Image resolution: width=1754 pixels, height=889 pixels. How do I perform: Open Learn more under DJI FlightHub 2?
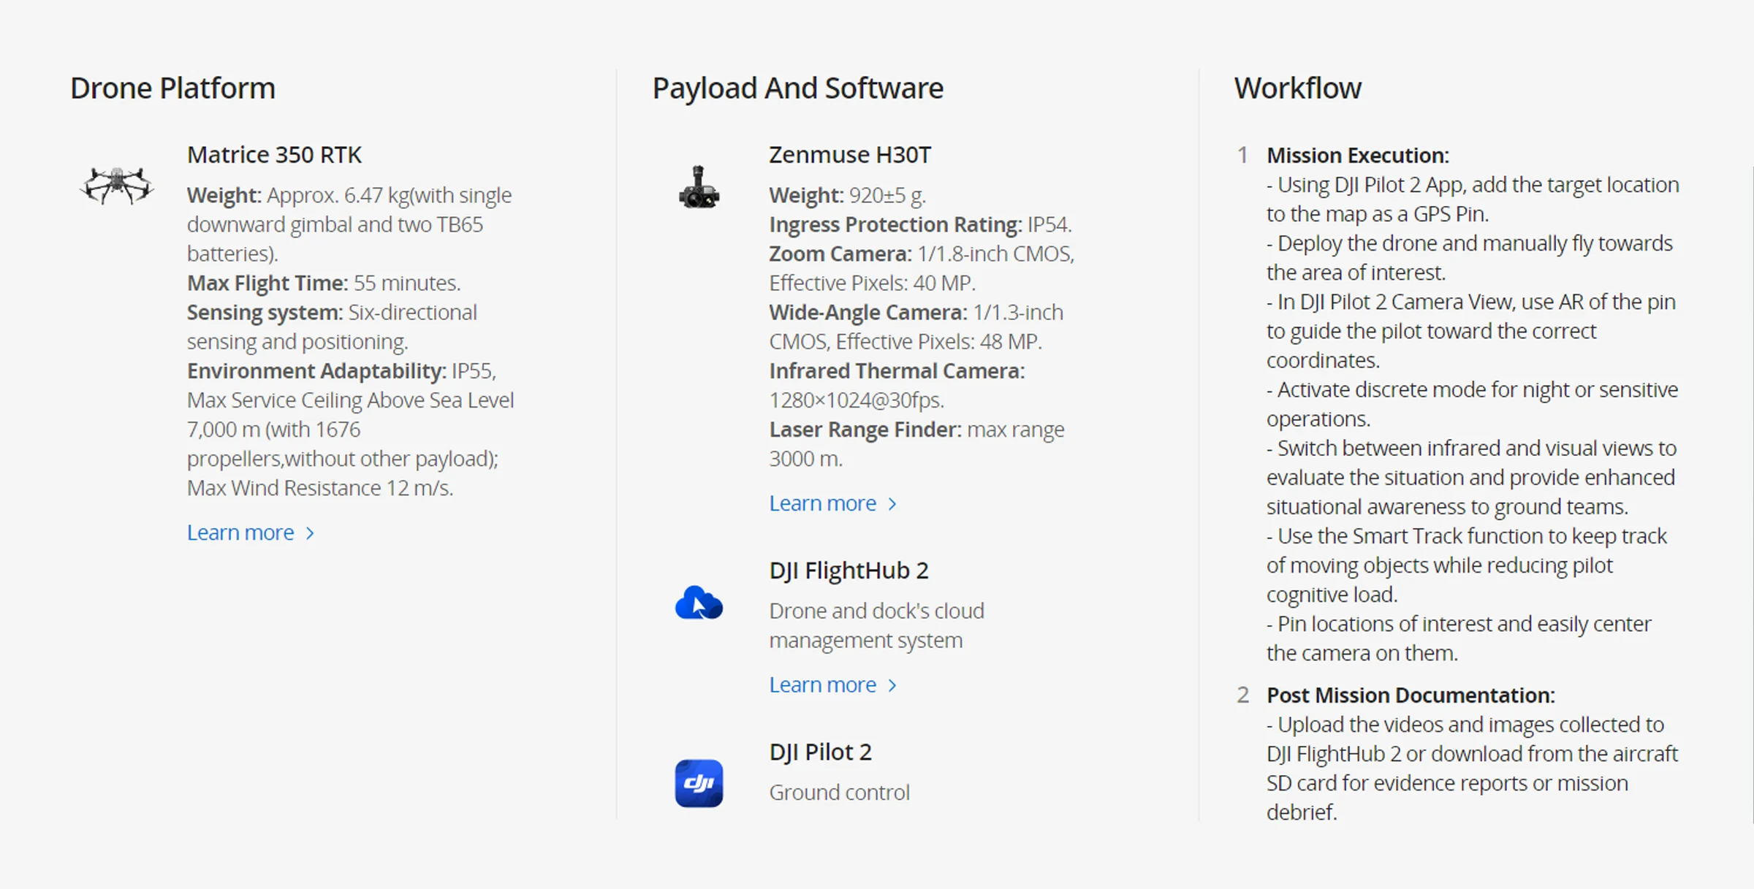pos(822,684)
